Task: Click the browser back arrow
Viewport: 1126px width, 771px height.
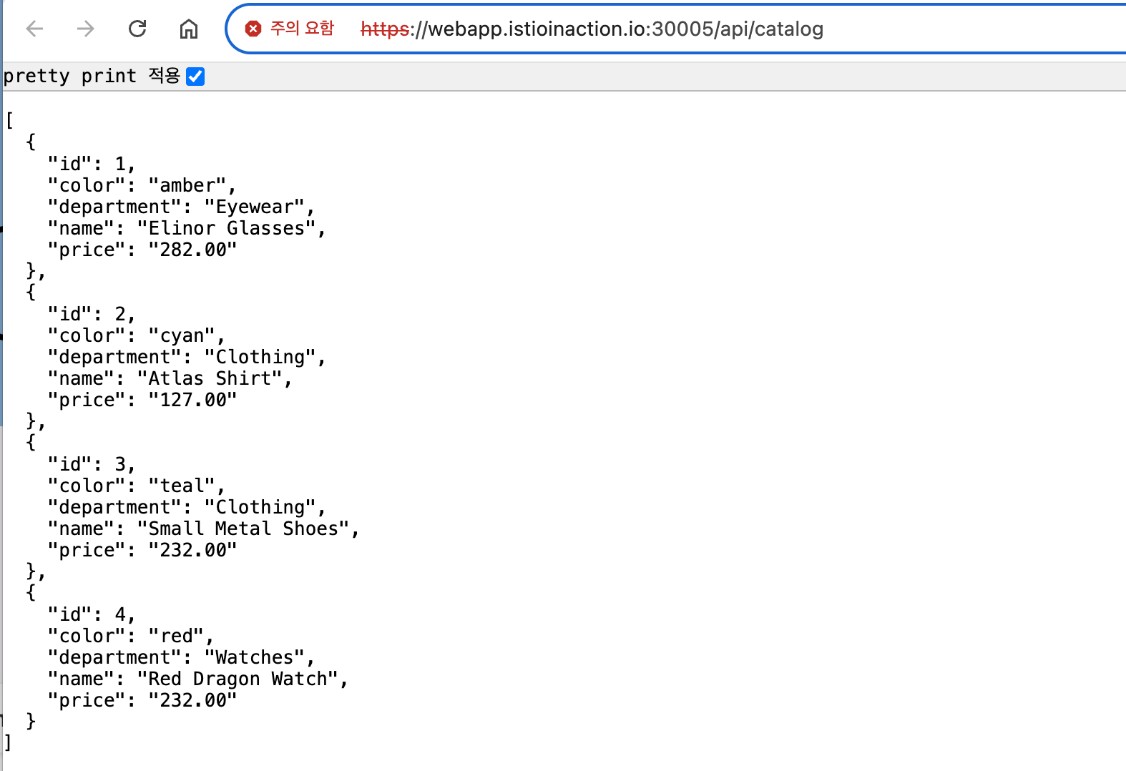Action: [x=34, y=29]
